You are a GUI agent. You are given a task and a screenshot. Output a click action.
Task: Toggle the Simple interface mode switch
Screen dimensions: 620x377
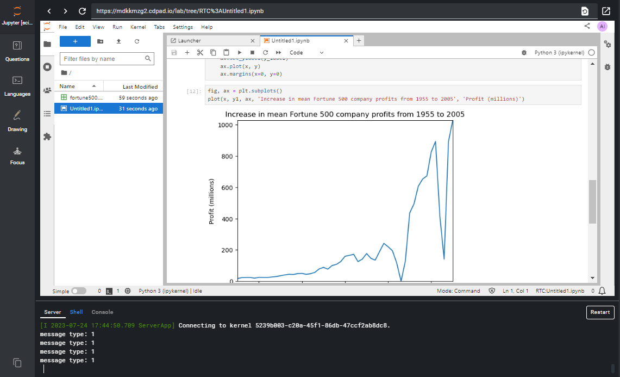(x=78, y=291)
